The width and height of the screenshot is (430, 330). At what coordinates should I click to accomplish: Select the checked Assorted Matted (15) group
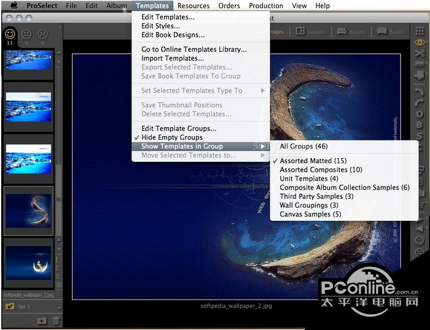click(x=313, y=161)
